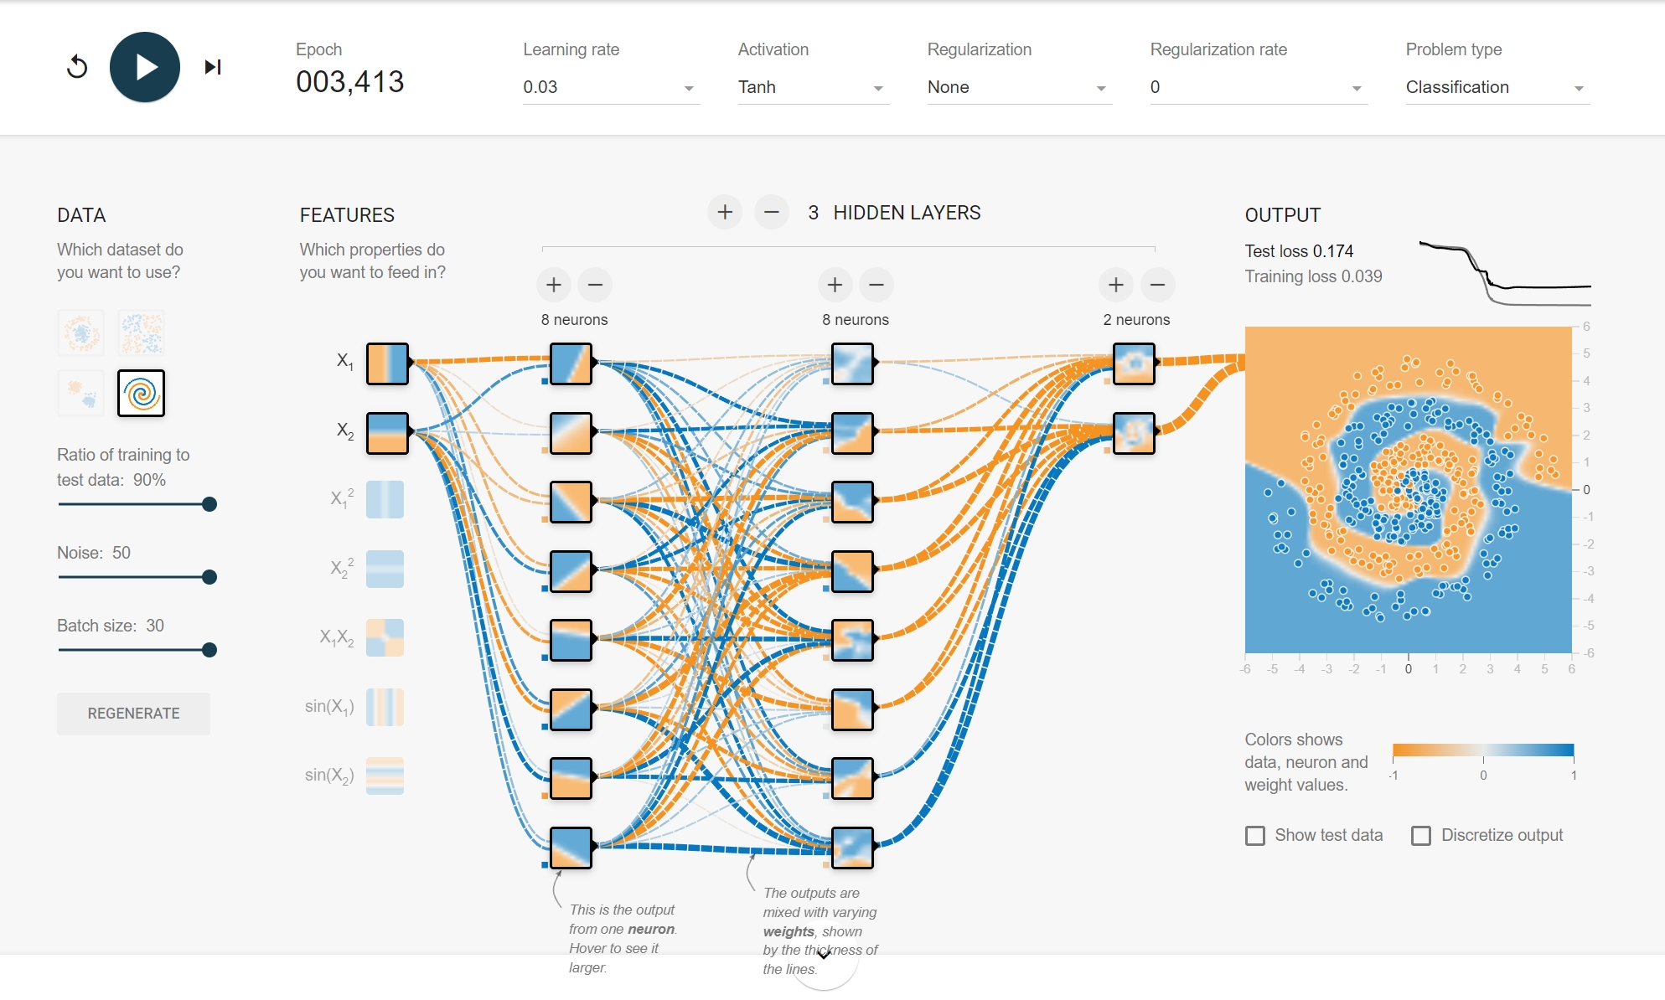Click the loss curve chart
This screenshot has width=1665, height=1000.
click(x=1505, y=273)
